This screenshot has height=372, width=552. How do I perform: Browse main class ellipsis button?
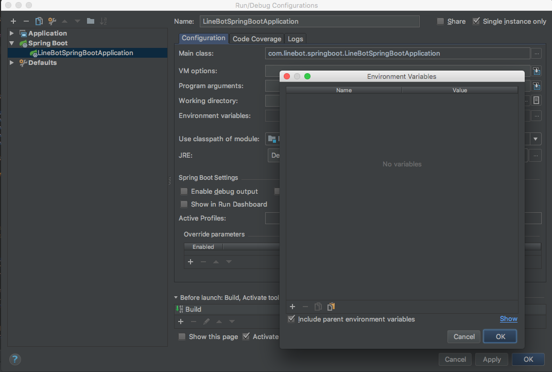537,54
